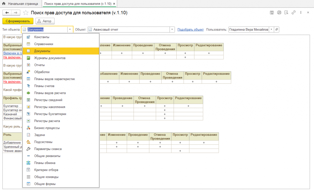Viewport: 314px width, 191px height.
Task: Click the Журналы документов green icon
Action: pos(29,58)
